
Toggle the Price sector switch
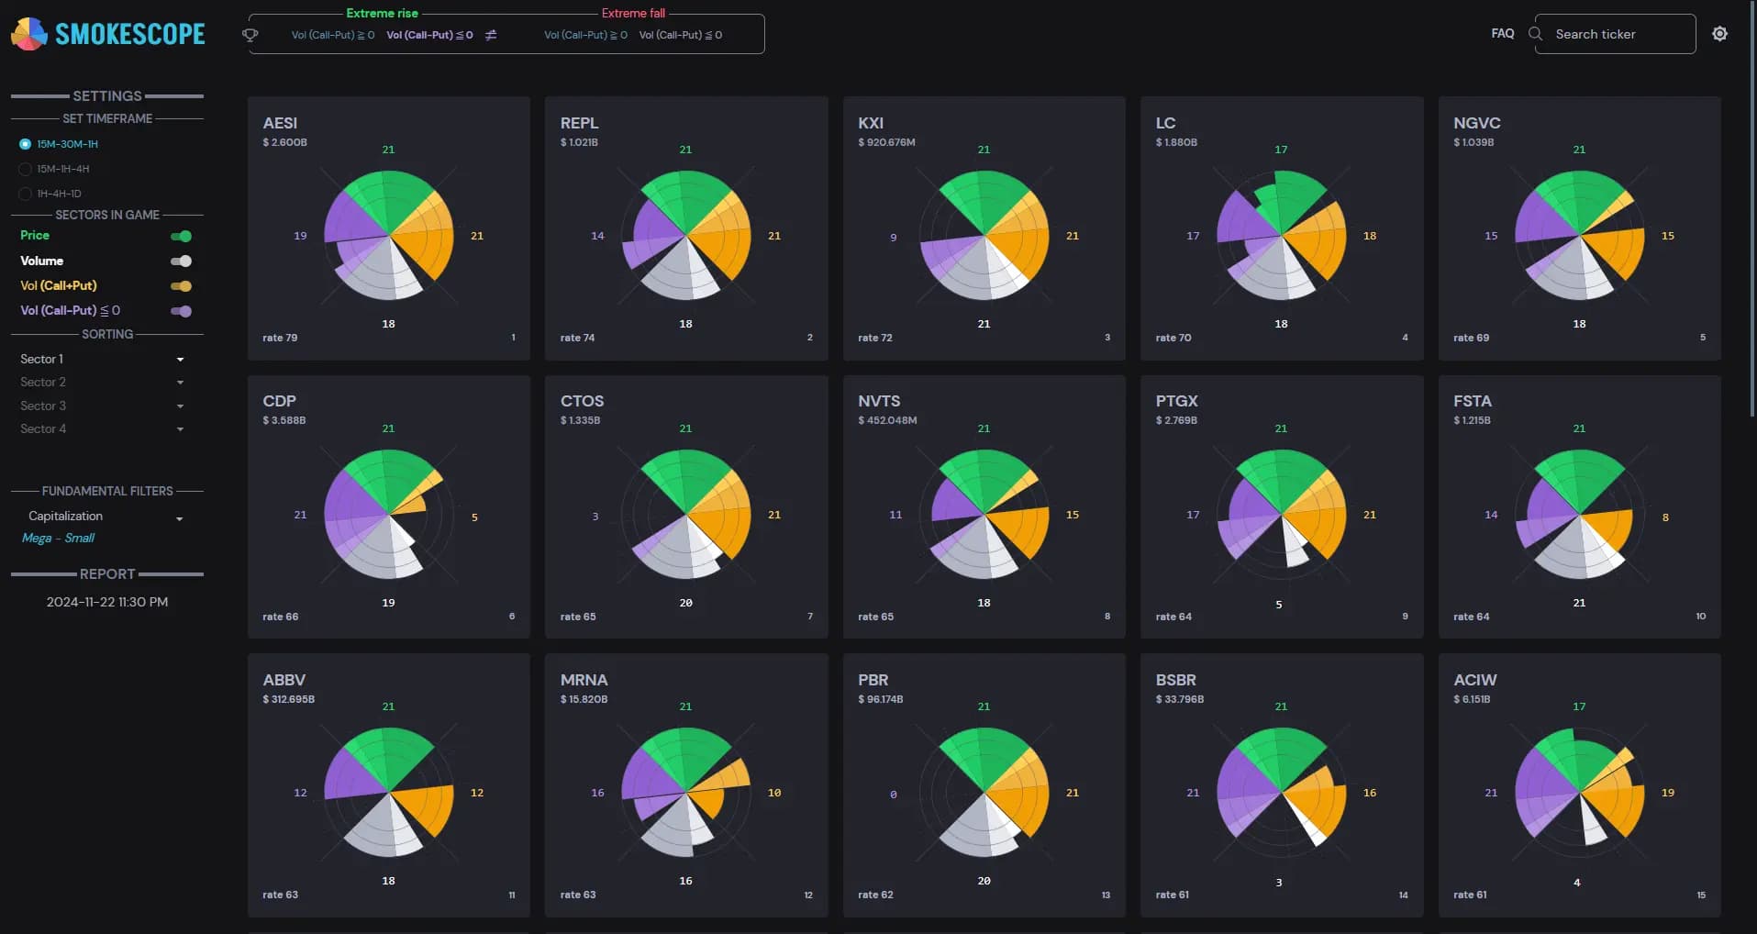[181, 236]
